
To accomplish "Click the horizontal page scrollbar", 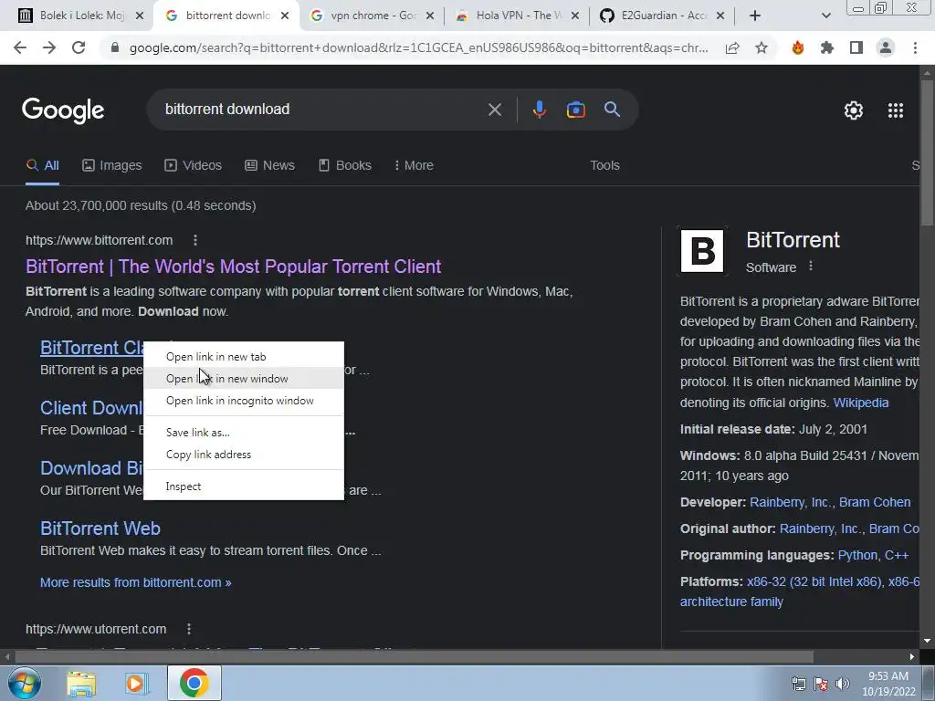I will coord(414,656).
